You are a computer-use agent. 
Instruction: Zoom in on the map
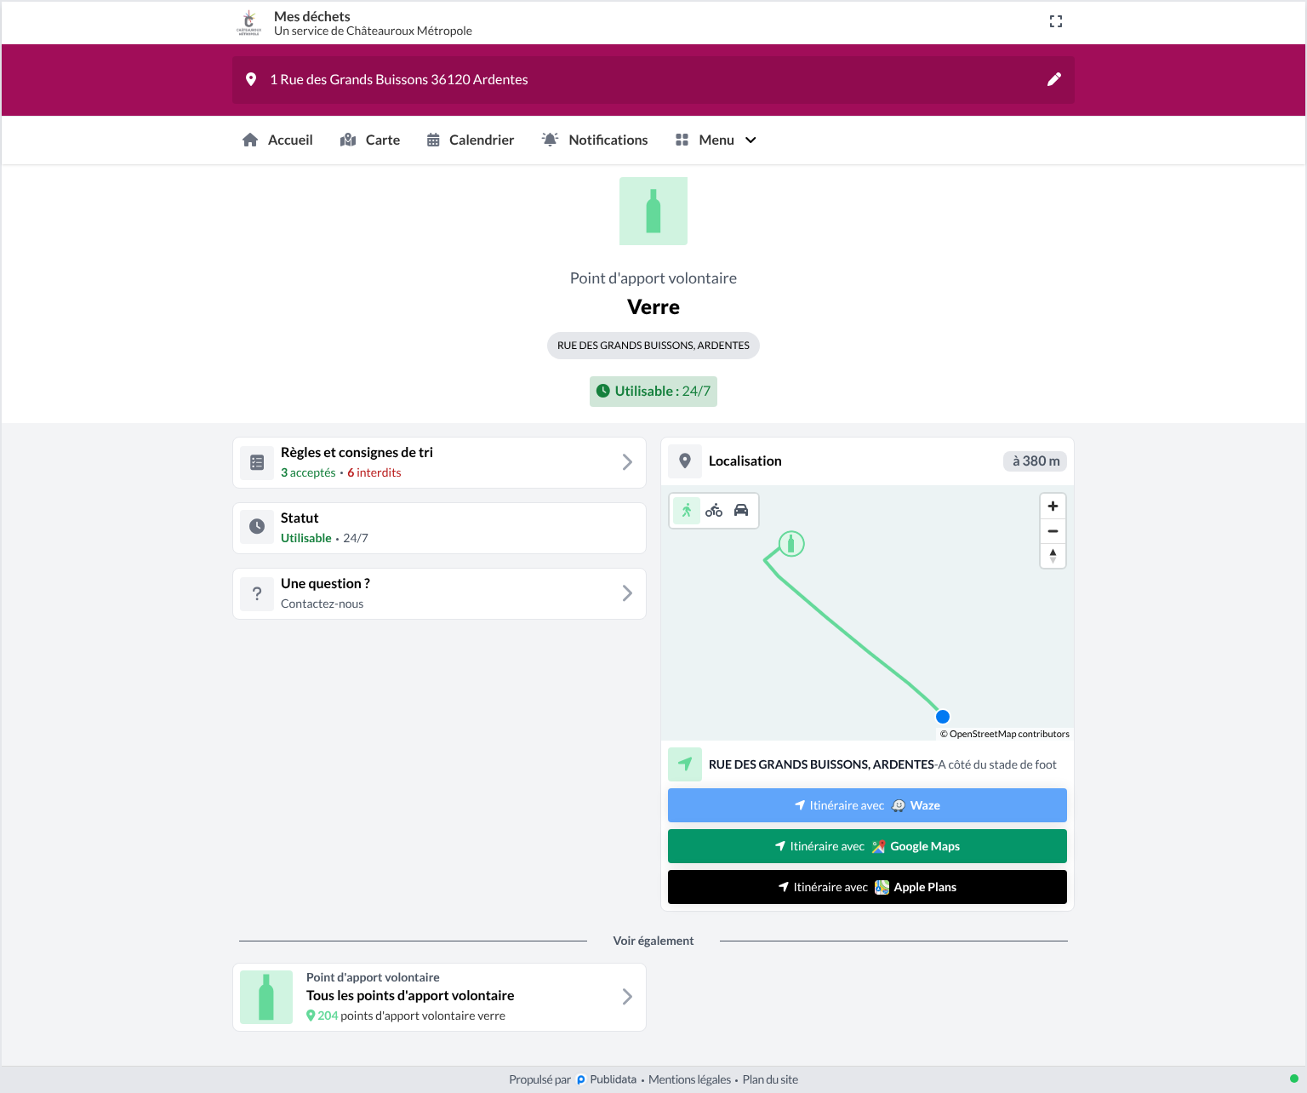[x=1053, y=506]
